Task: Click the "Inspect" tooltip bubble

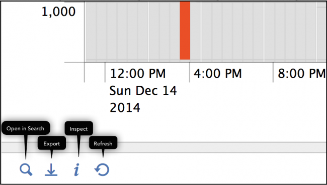Action: tap(78, 128)
